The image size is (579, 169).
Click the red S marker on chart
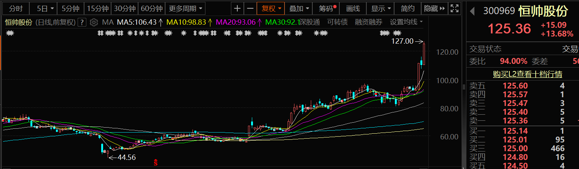tap(155, 162)
